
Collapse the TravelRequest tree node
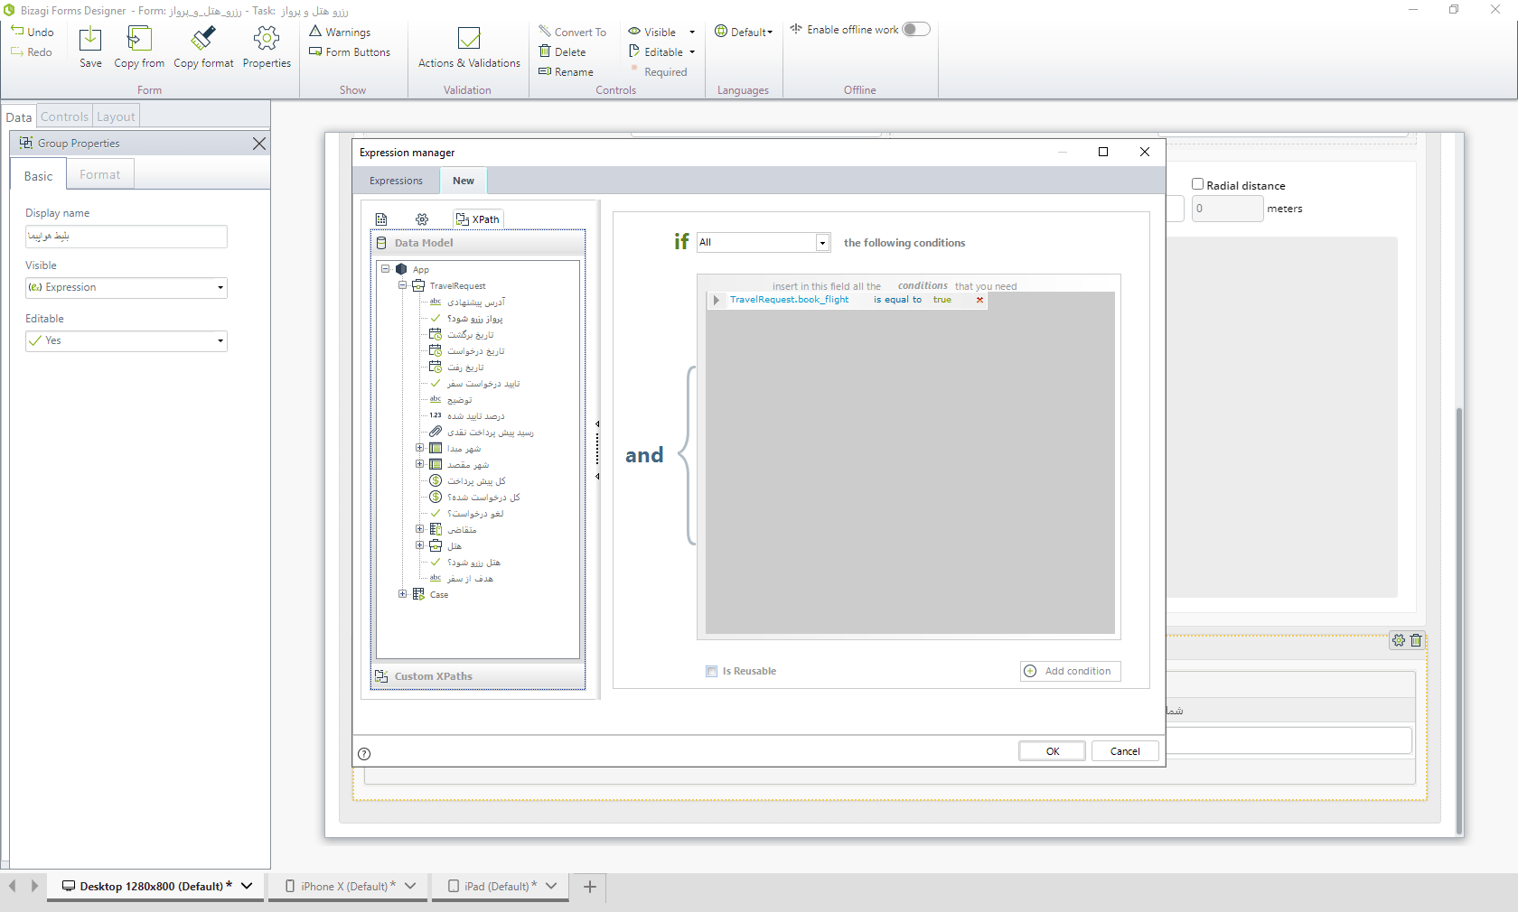pos(403,285)
